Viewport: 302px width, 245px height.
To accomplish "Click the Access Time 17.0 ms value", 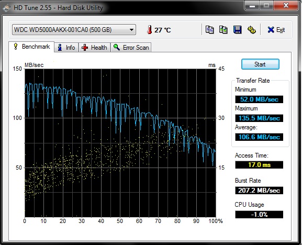I will tap(259, 165).
